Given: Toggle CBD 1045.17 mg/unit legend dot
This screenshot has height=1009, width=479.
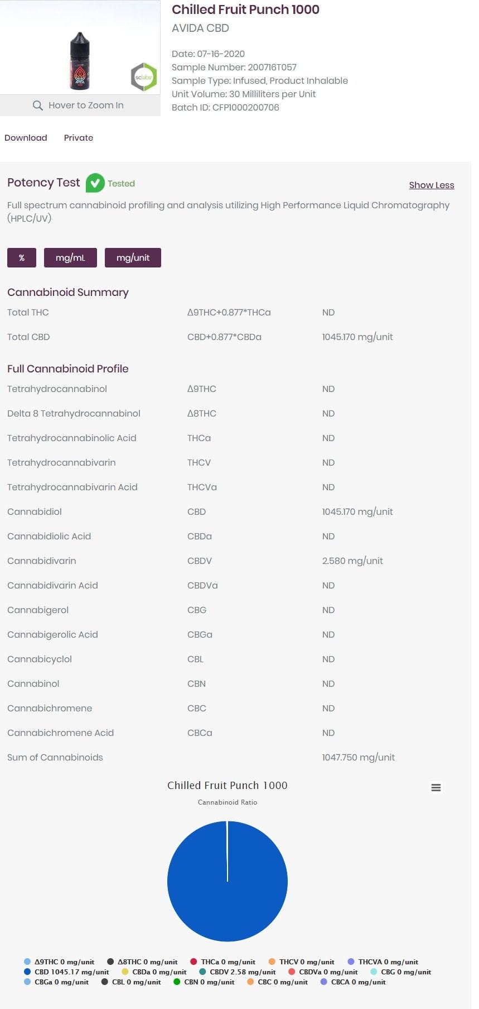Looking at the screenshot, I should (x=27, y=972).
